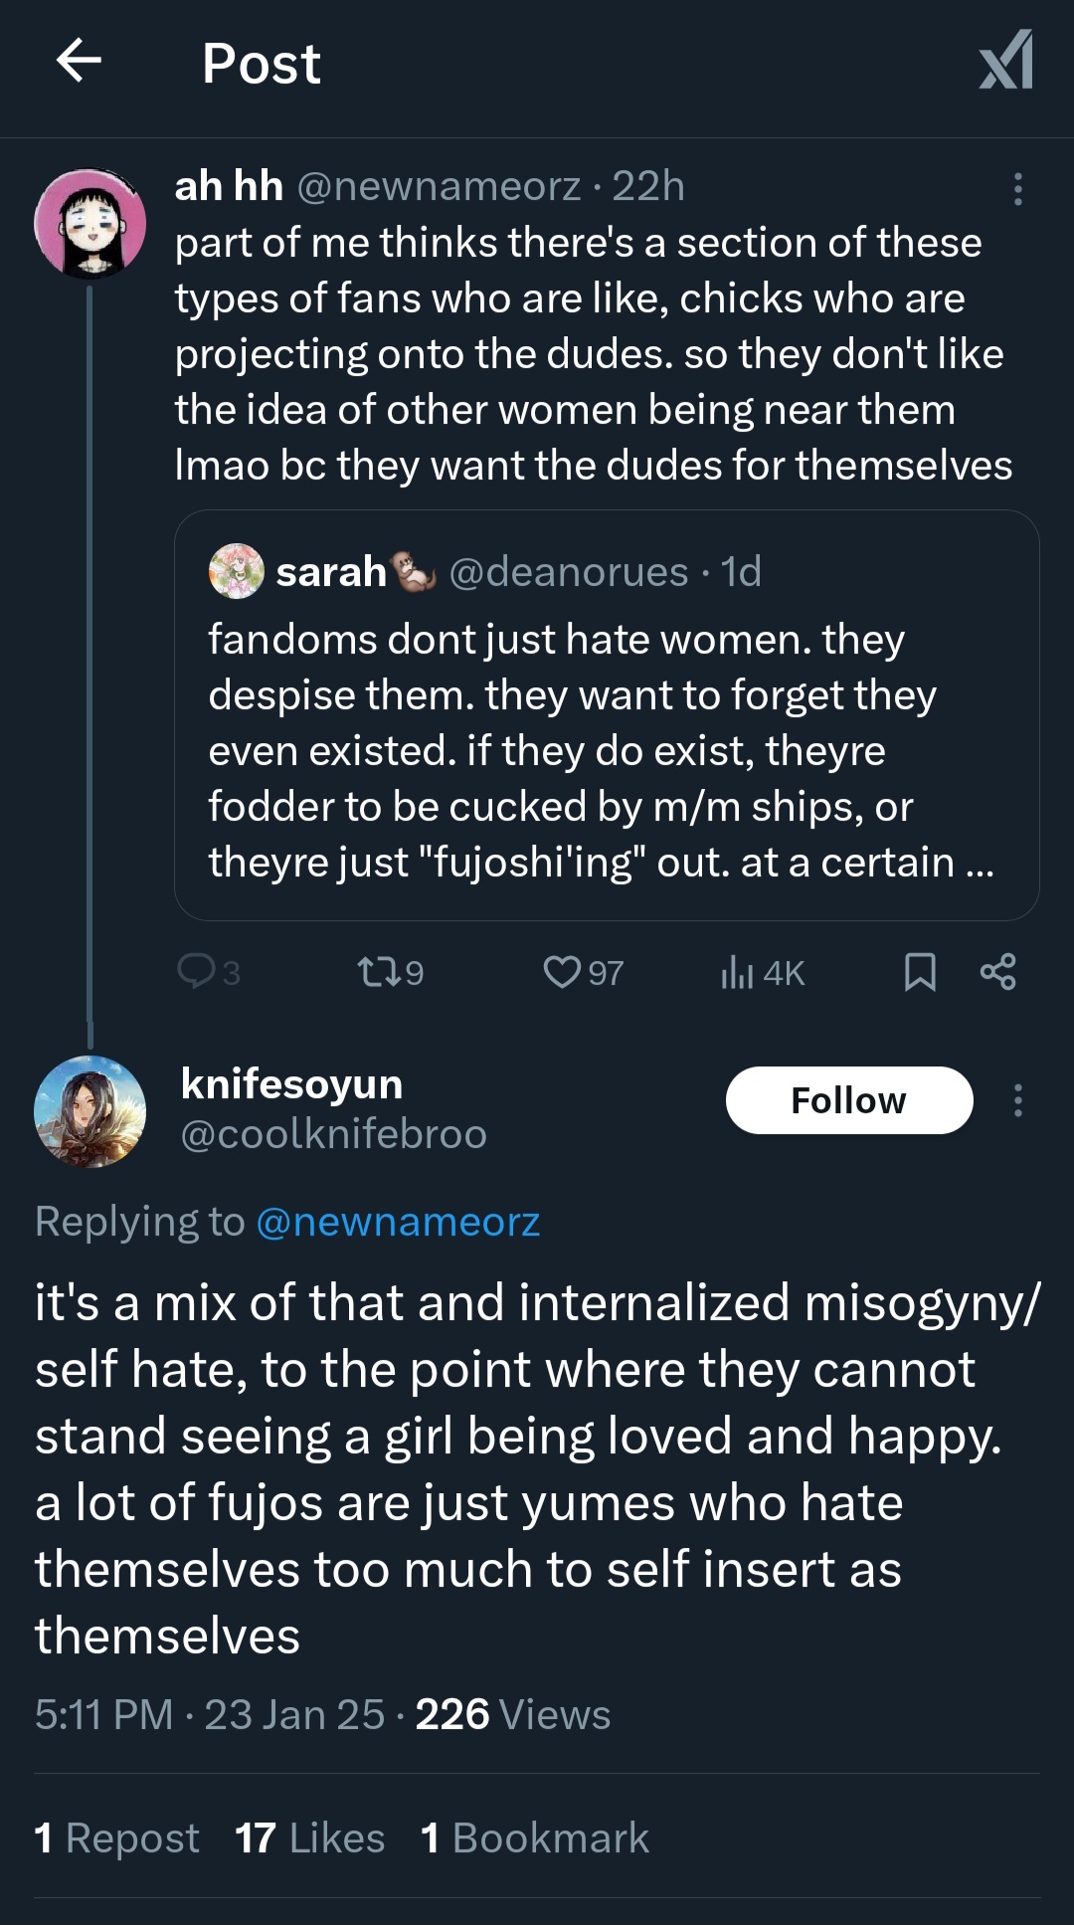Tap the reply bubble icon with 3 replies

(x=197, y=971)
